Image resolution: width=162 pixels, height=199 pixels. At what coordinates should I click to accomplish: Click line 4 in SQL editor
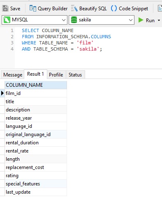pos(62,49)
